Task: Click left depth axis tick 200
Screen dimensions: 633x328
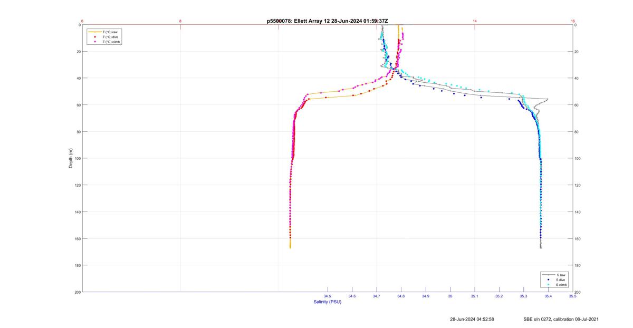Action: 78,292
